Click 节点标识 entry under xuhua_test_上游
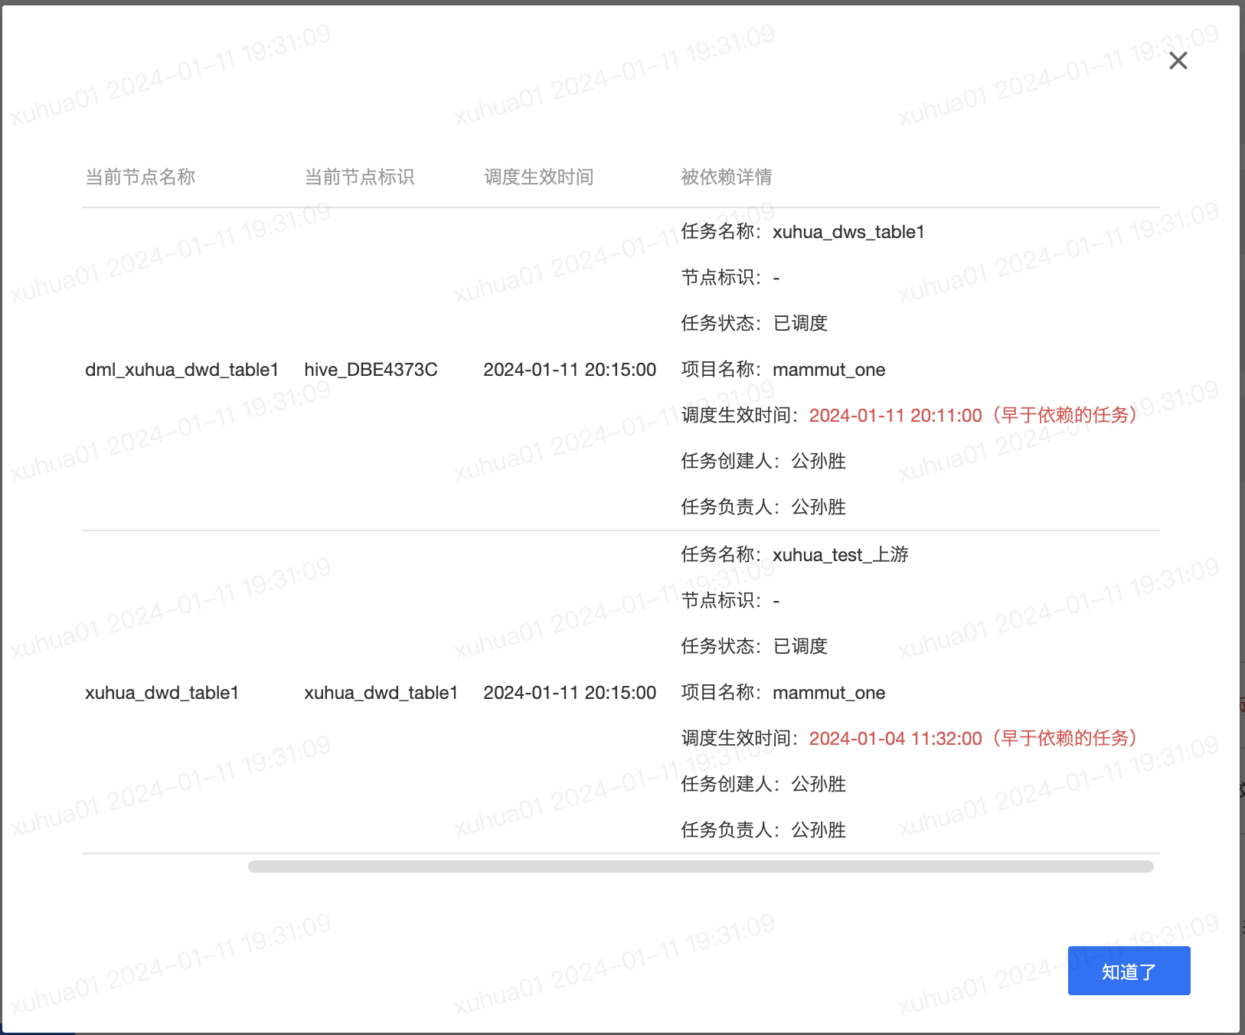1245x1035 pixels. click(x=730, y=600)
